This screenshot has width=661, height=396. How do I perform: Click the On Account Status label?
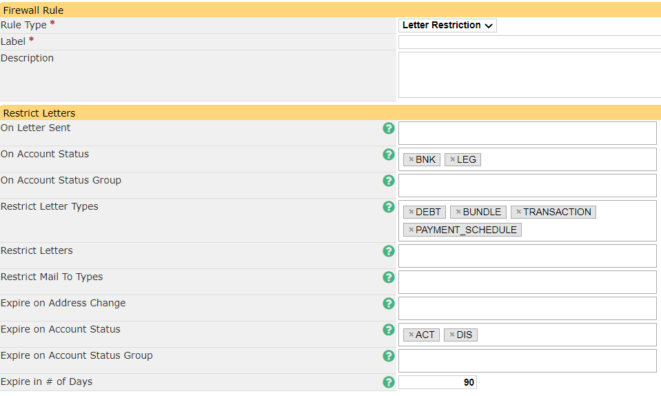(45, 154)
